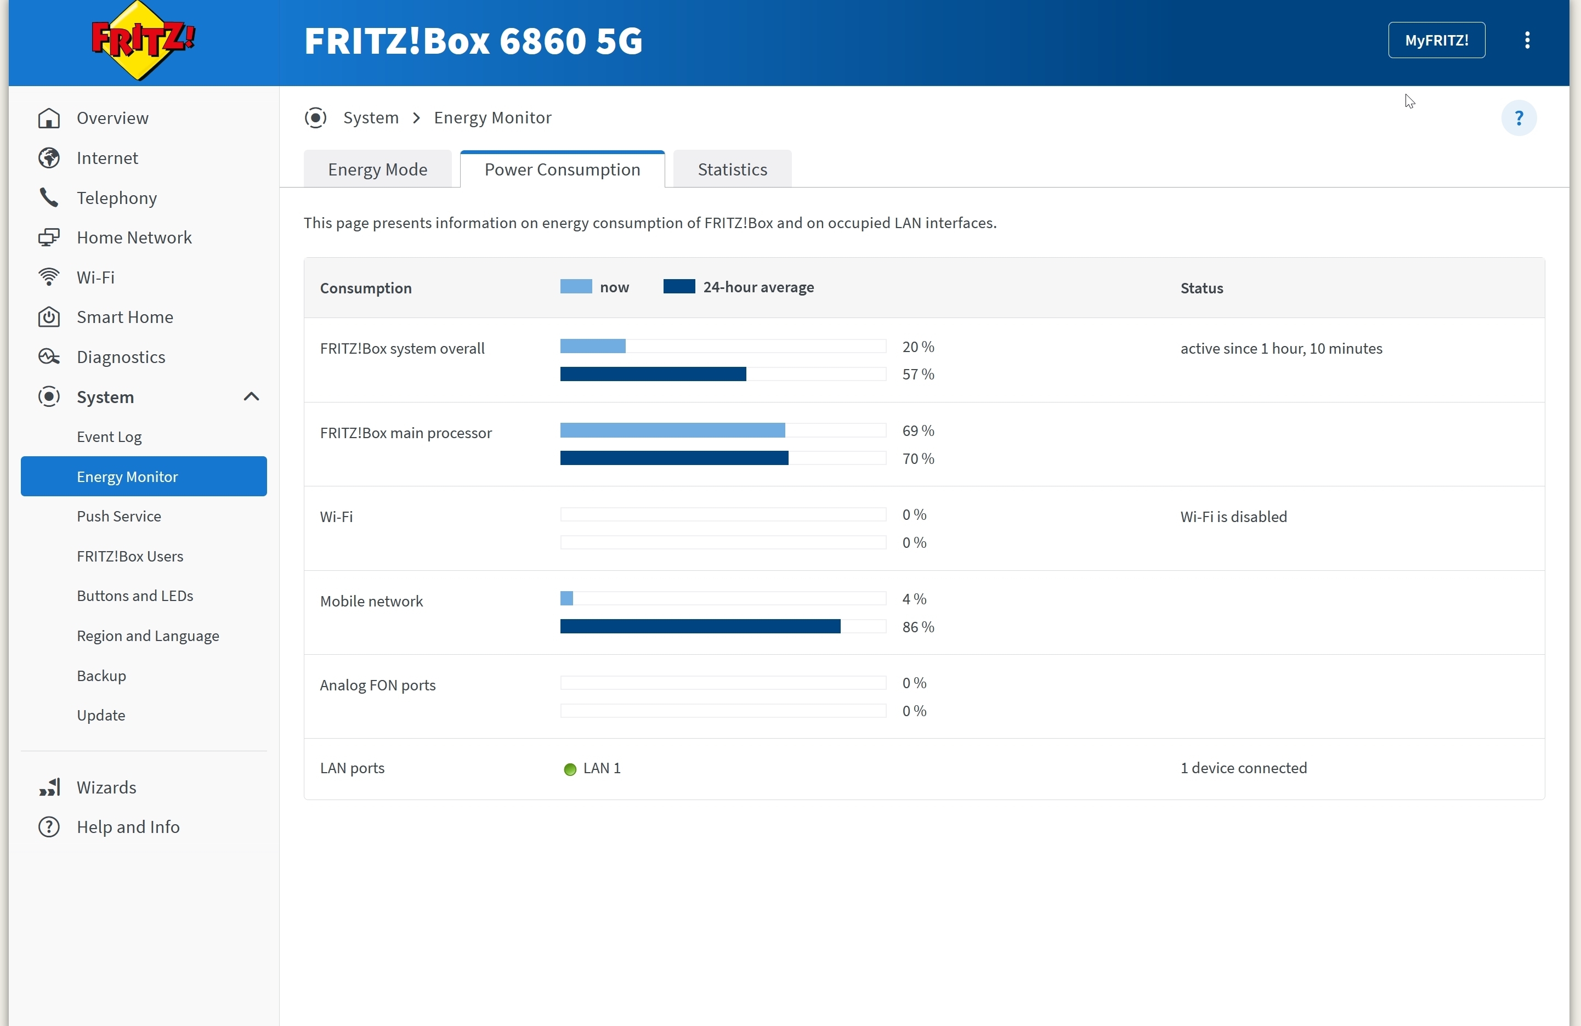Click 'FRITZ!Box system overall' row label
The image size is (1581, 1026).
[402, 349]
